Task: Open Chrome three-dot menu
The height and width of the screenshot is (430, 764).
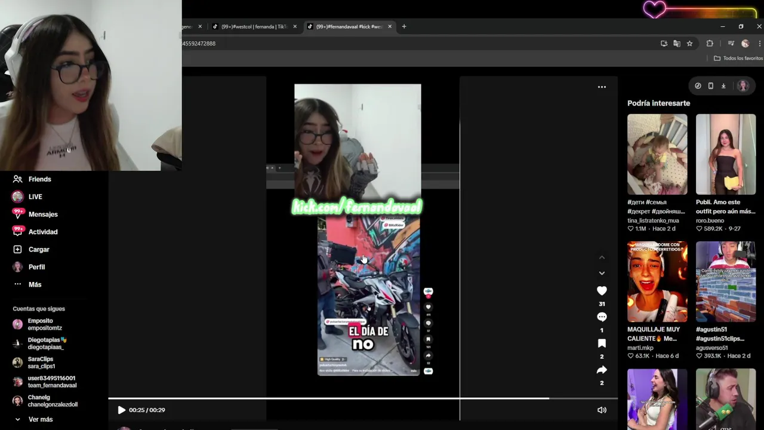Action: click(760, 44)
